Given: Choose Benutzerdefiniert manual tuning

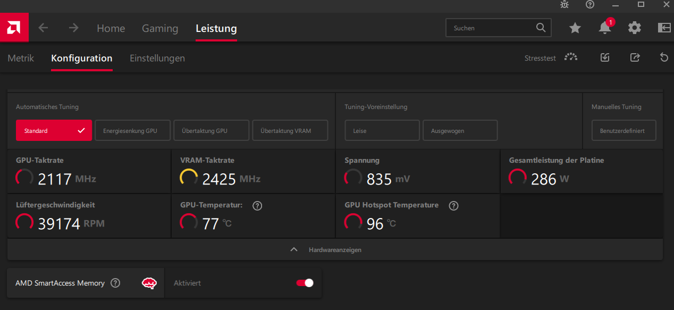Looking at the screenshot, I should pyautogui.click(x=624, y=130).
